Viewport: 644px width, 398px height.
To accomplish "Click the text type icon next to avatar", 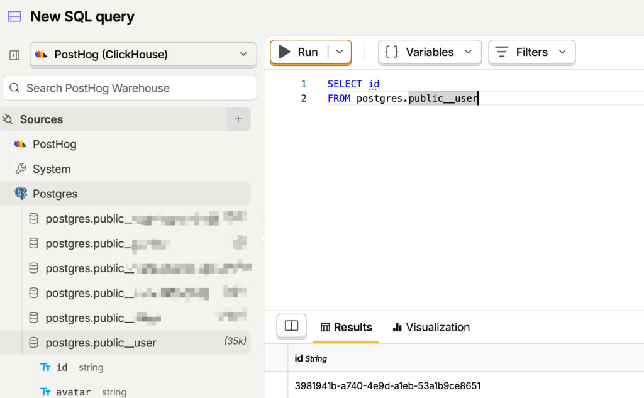I will (x=45, y=392).
